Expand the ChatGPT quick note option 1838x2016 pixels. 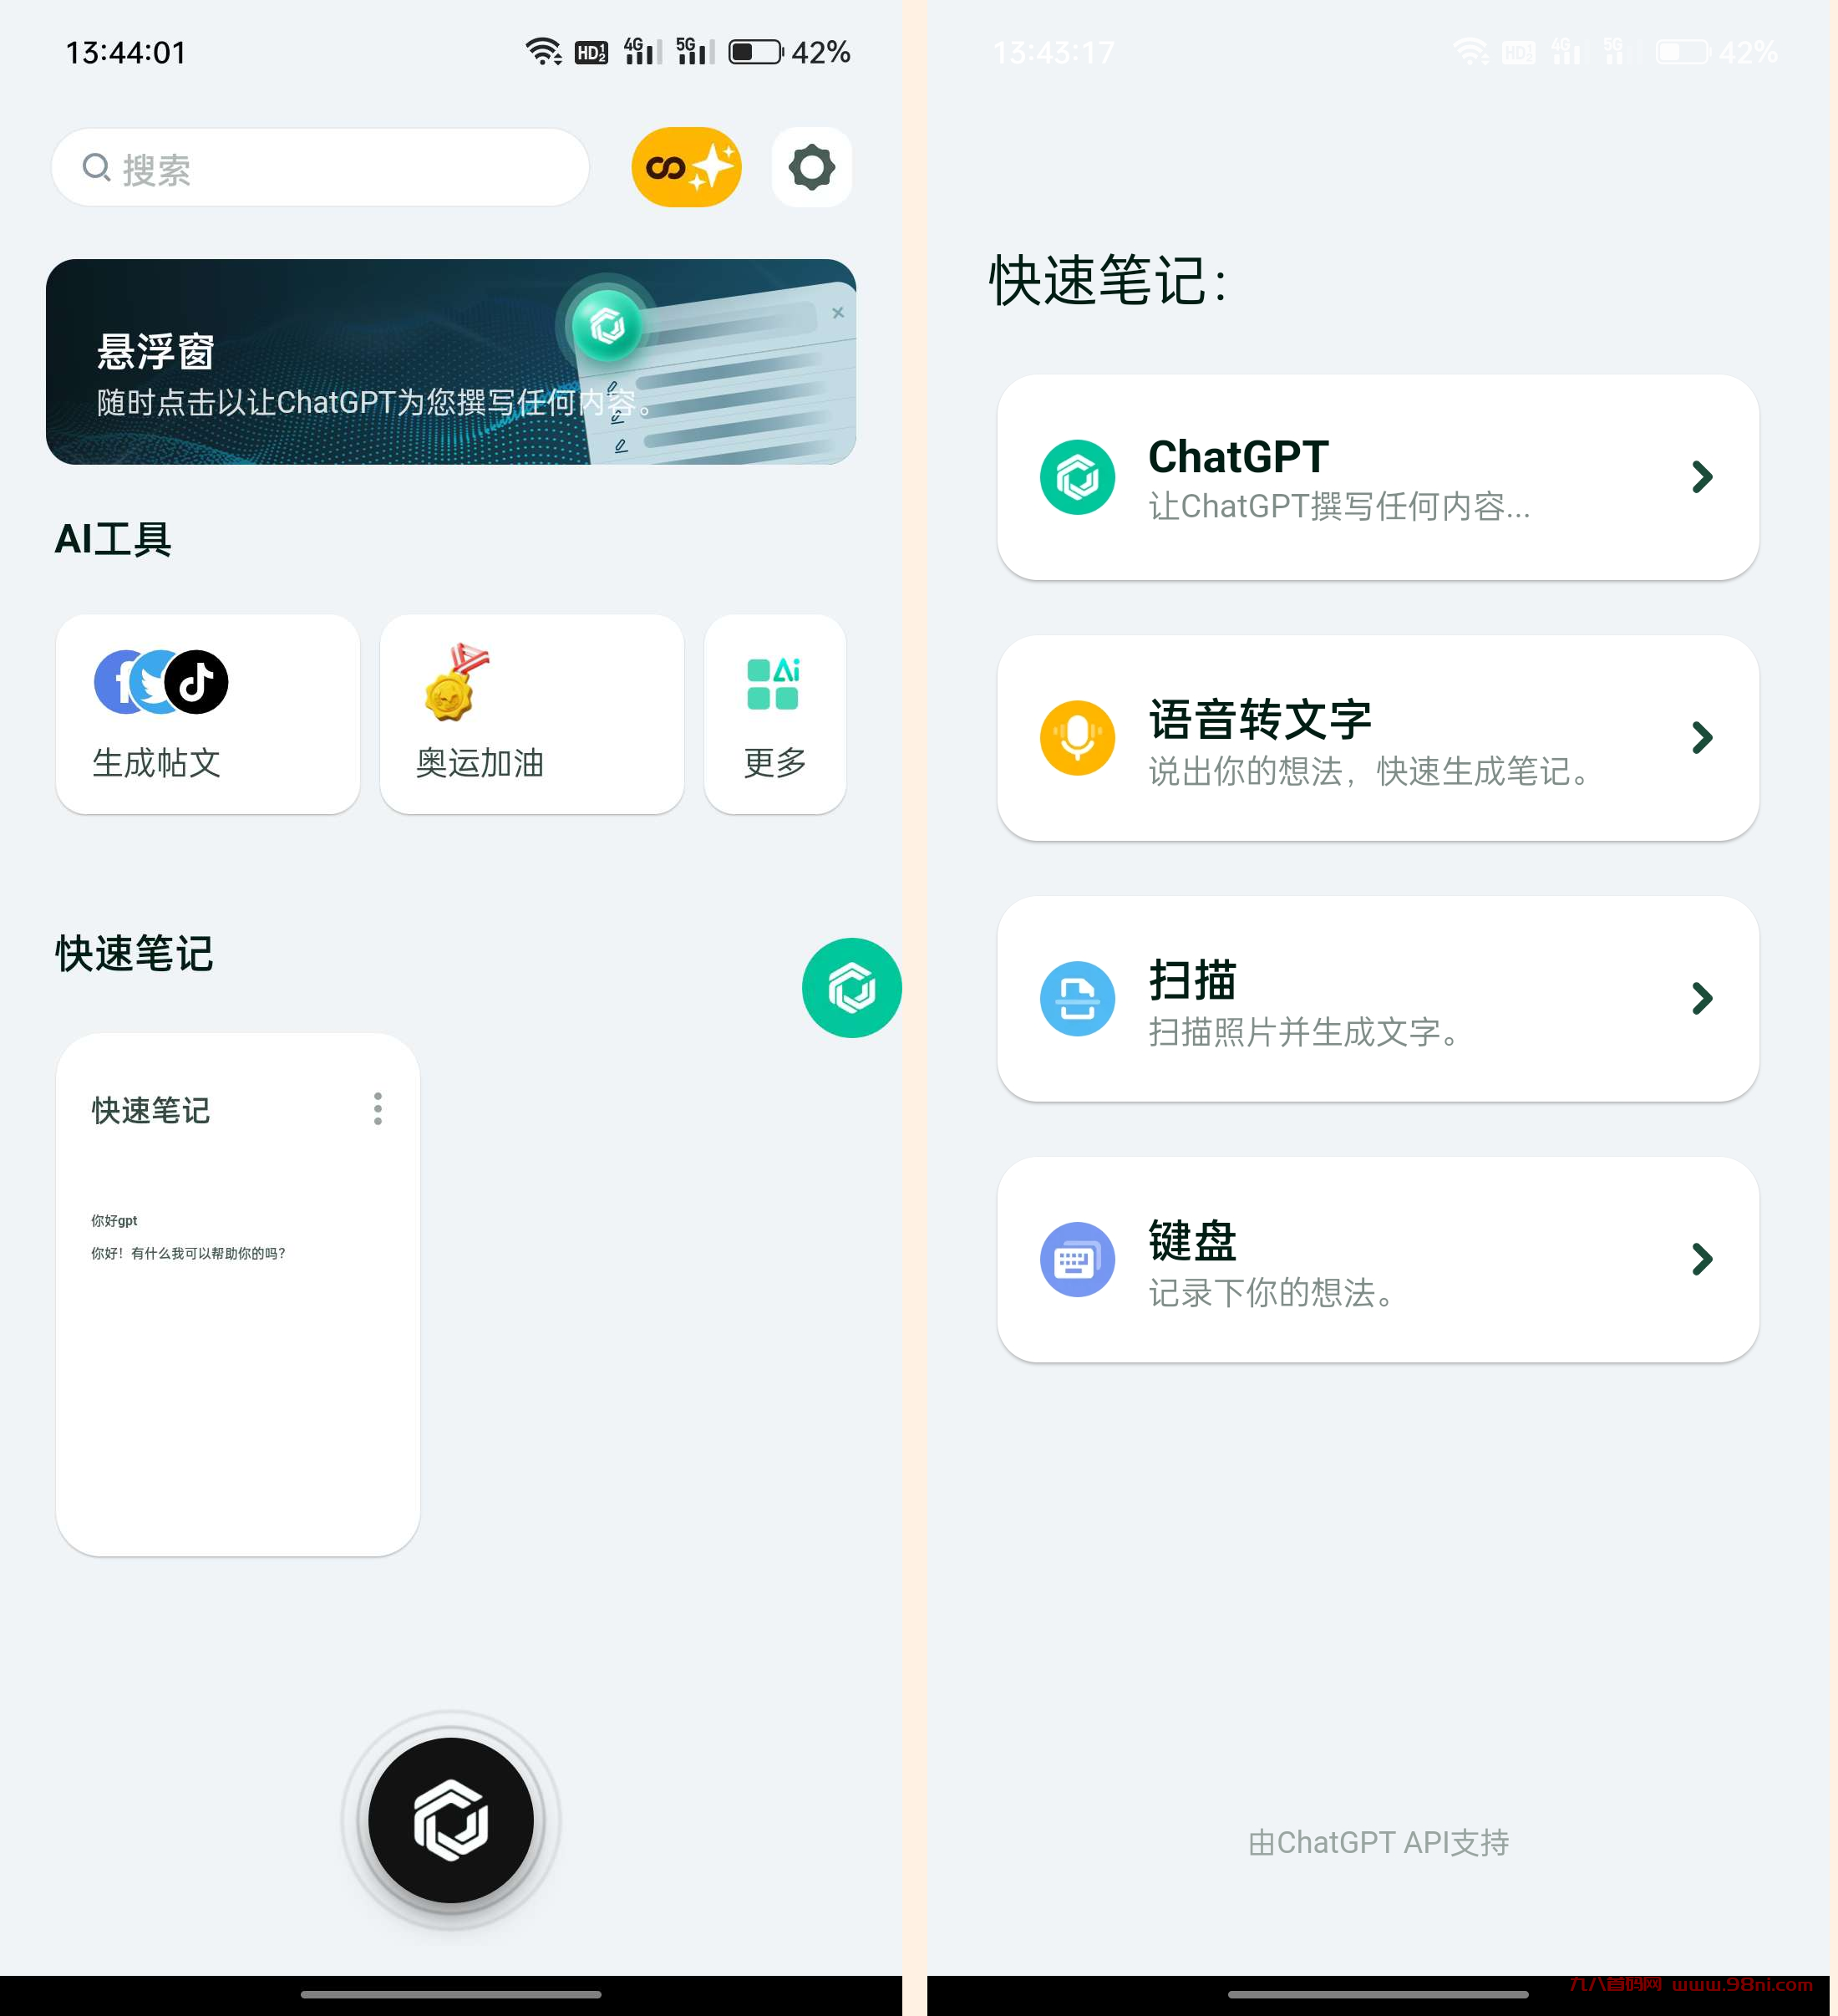coord(1698,476)
